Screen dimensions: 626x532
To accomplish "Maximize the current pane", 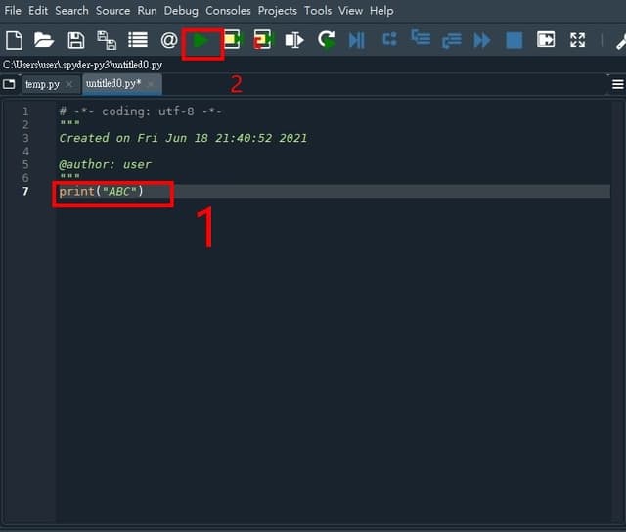I will (x=546, y=39).
